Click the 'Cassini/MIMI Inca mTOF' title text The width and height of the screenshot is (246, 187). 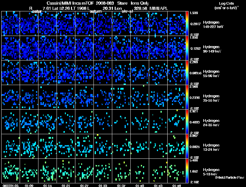point(70,3)
